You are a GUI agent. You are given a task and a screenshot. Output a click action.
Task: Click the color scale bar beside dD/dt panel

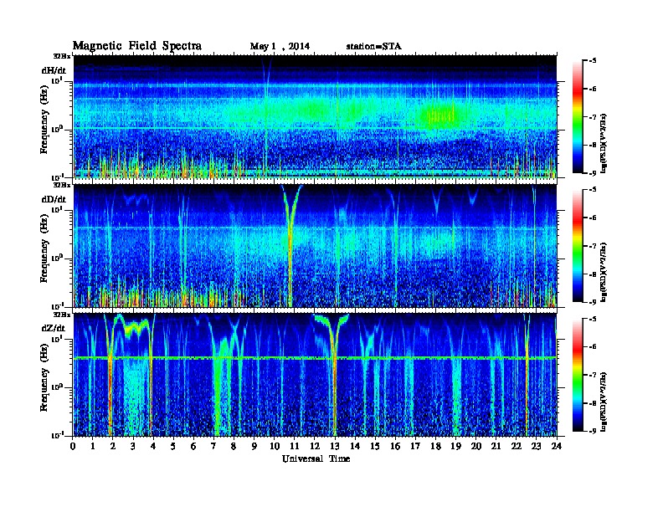pyautogui.click(x=578, y=245)
